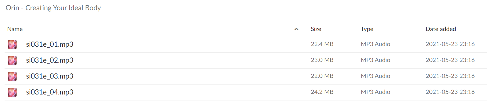Toggle sort order with the Name arrow

tap(296, 29)
